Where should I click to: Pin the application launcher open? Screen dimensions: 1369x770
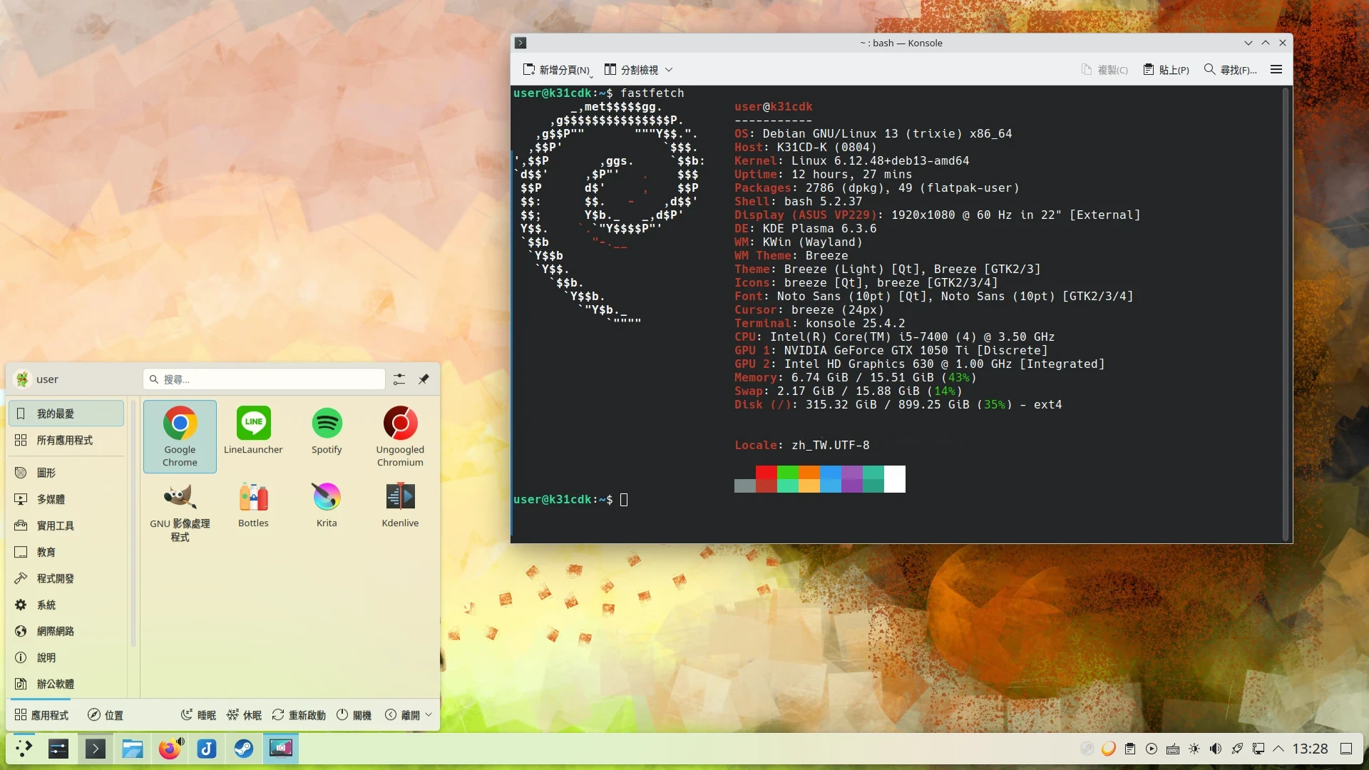pyautogui.click(x=424, y=379)
